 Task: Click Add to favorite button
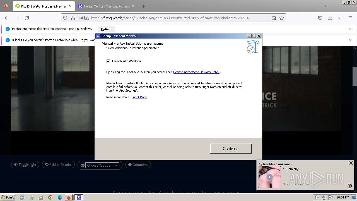58,165
